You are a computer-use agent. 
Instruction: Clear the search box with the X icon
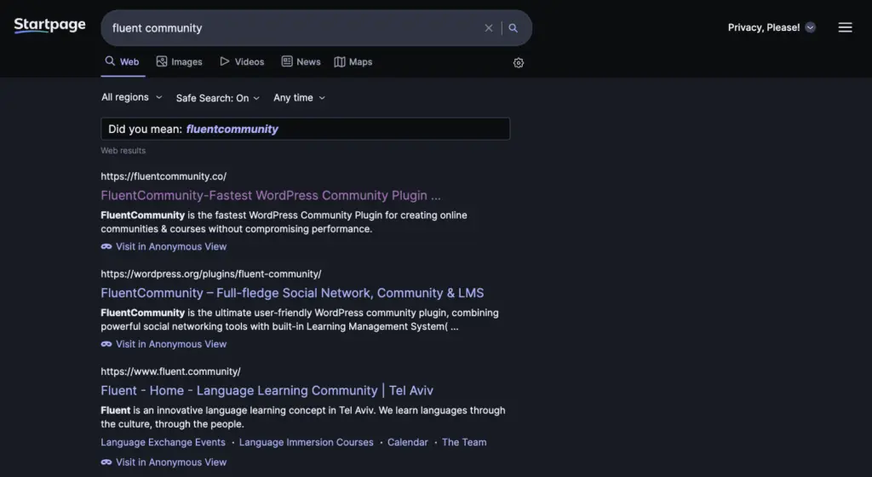click(488, 28)
